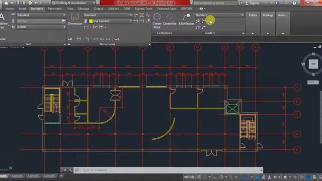The width and height of the screenshot is (322, 181).
Task: Click the Open file icon in quick access toolbar
Action: click(x=12, y=3)
